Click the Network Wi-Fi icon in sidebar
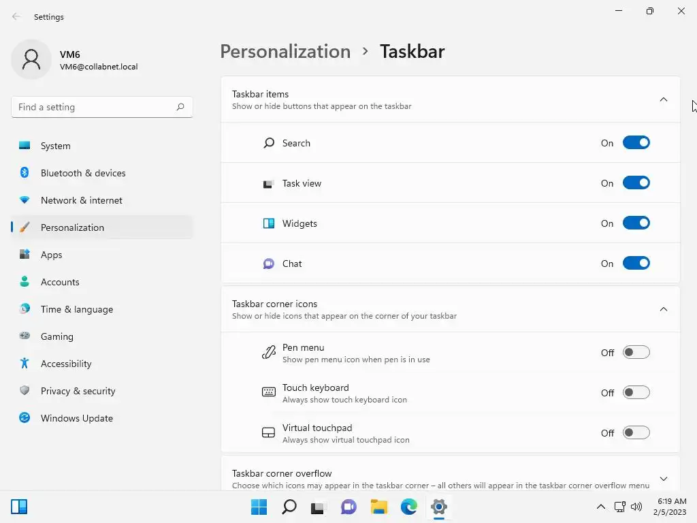 (25, 200)
